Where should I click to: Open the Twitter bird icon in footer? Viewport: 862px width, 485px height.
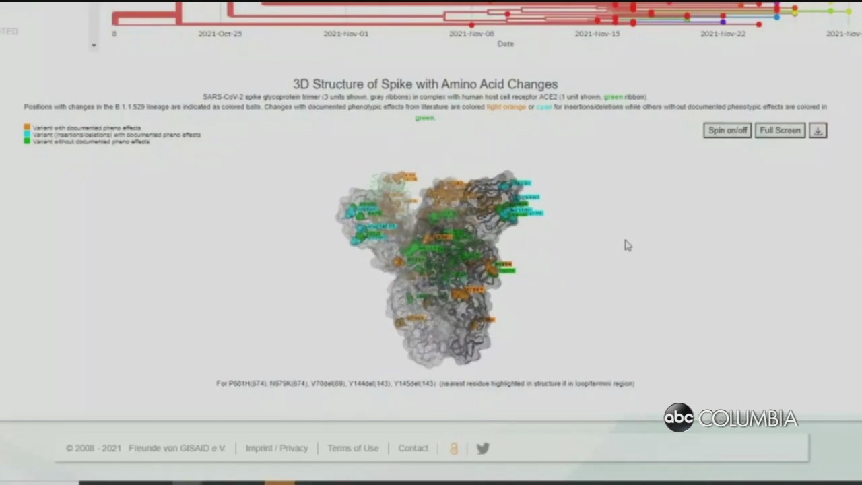point(483,449)
